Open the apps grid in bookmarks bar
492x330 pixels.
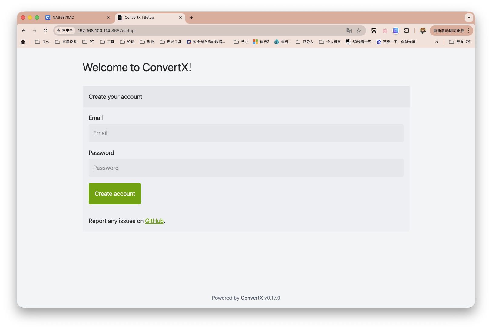(x=23, y=42)
